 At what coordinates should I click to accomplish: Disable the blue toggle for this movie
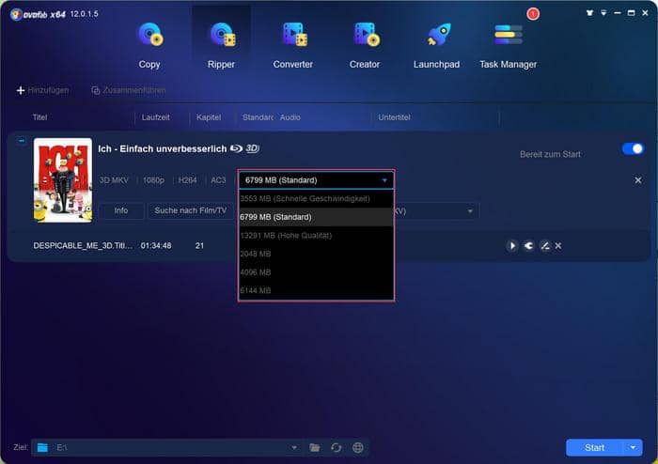pyautogui.click(x=633, y=149)
